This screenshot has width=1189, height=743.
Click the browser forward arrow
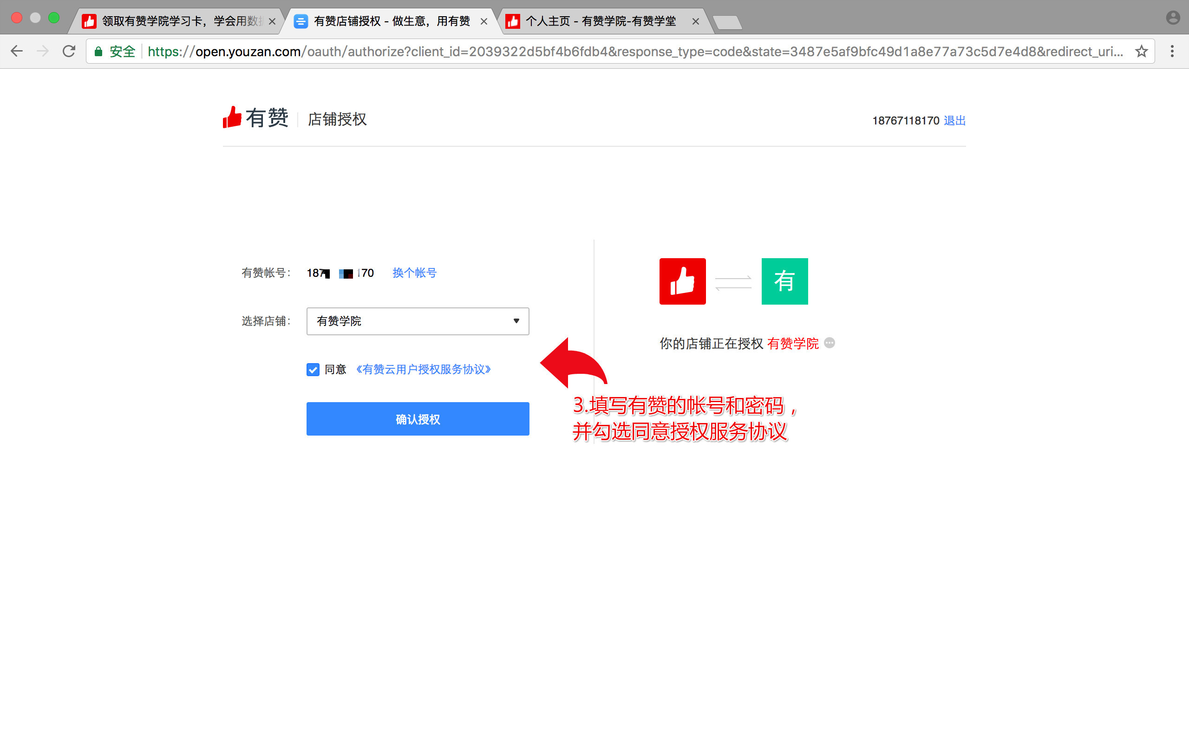pos(43,51)
